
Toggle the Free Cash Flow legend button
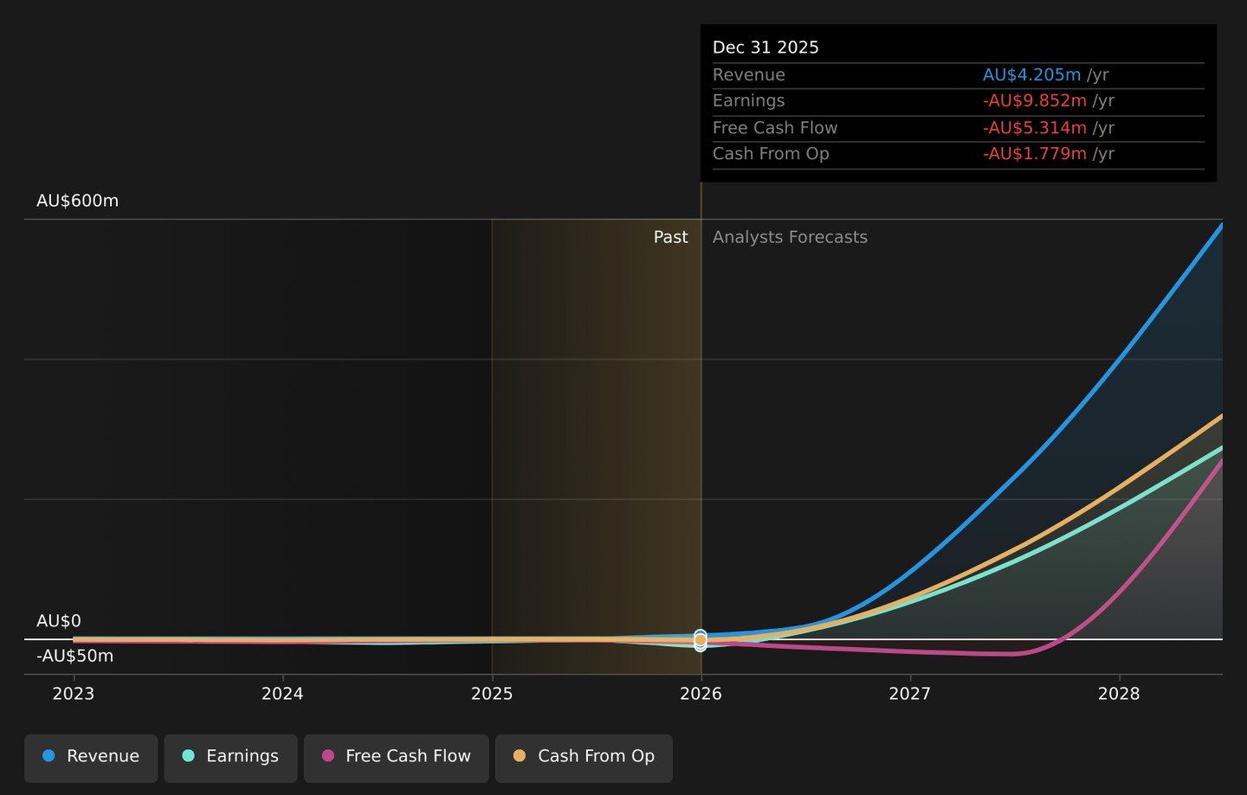click(x=397, y=758)
